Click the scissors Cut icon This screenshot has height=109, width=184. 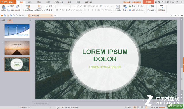tap(9, 6)
